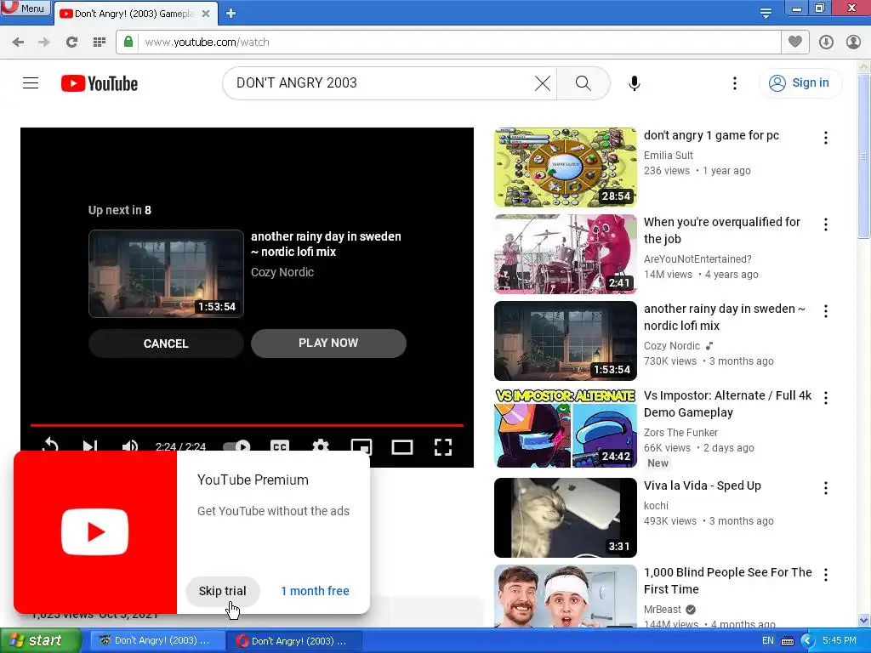Image resolution: width=871 pixels, height=653 pixels.
Task: Go back to the previous page
Action: tap(18, 43)
